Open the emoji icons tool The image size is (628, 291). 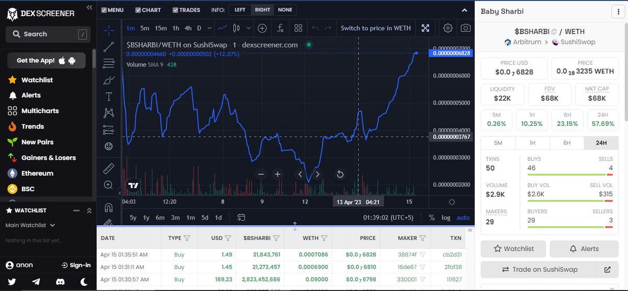pyautogui.click(x=109, y=146)
